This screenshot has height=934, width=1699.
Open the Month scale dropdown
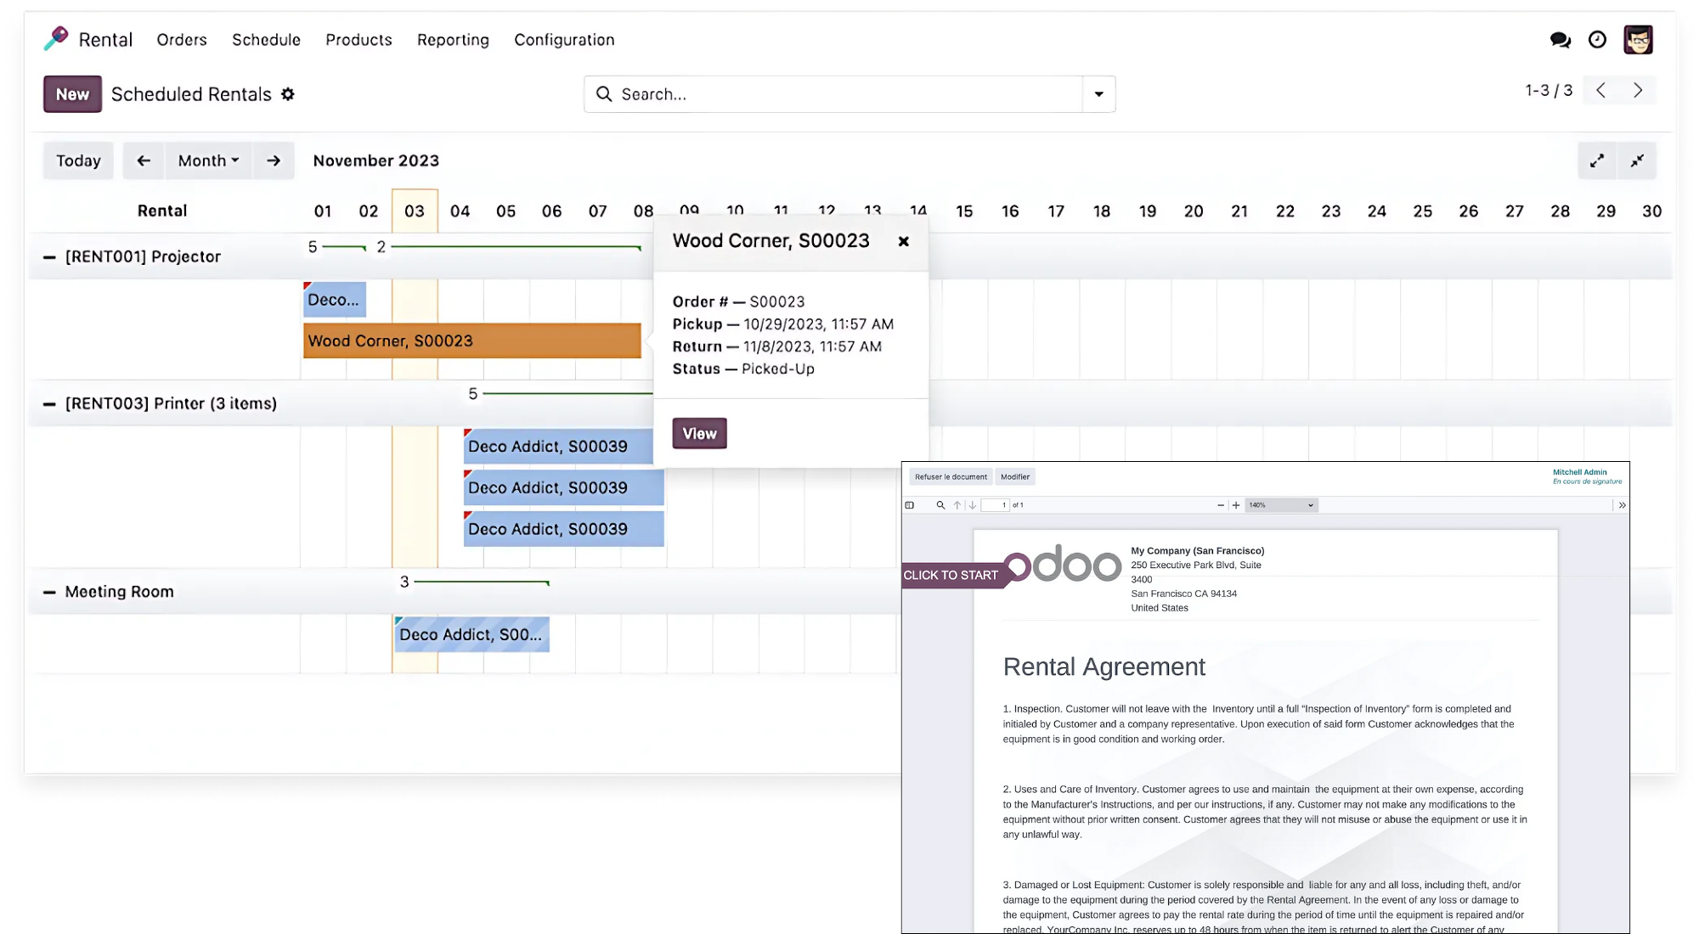pos(208,160)
